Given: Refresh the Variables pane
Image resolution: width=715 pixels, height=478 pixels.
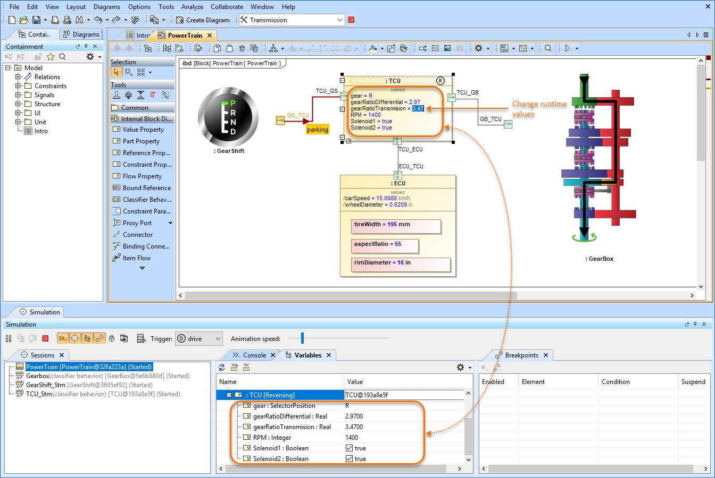Looking at the screenshot, I should click(x=222, y=368).
